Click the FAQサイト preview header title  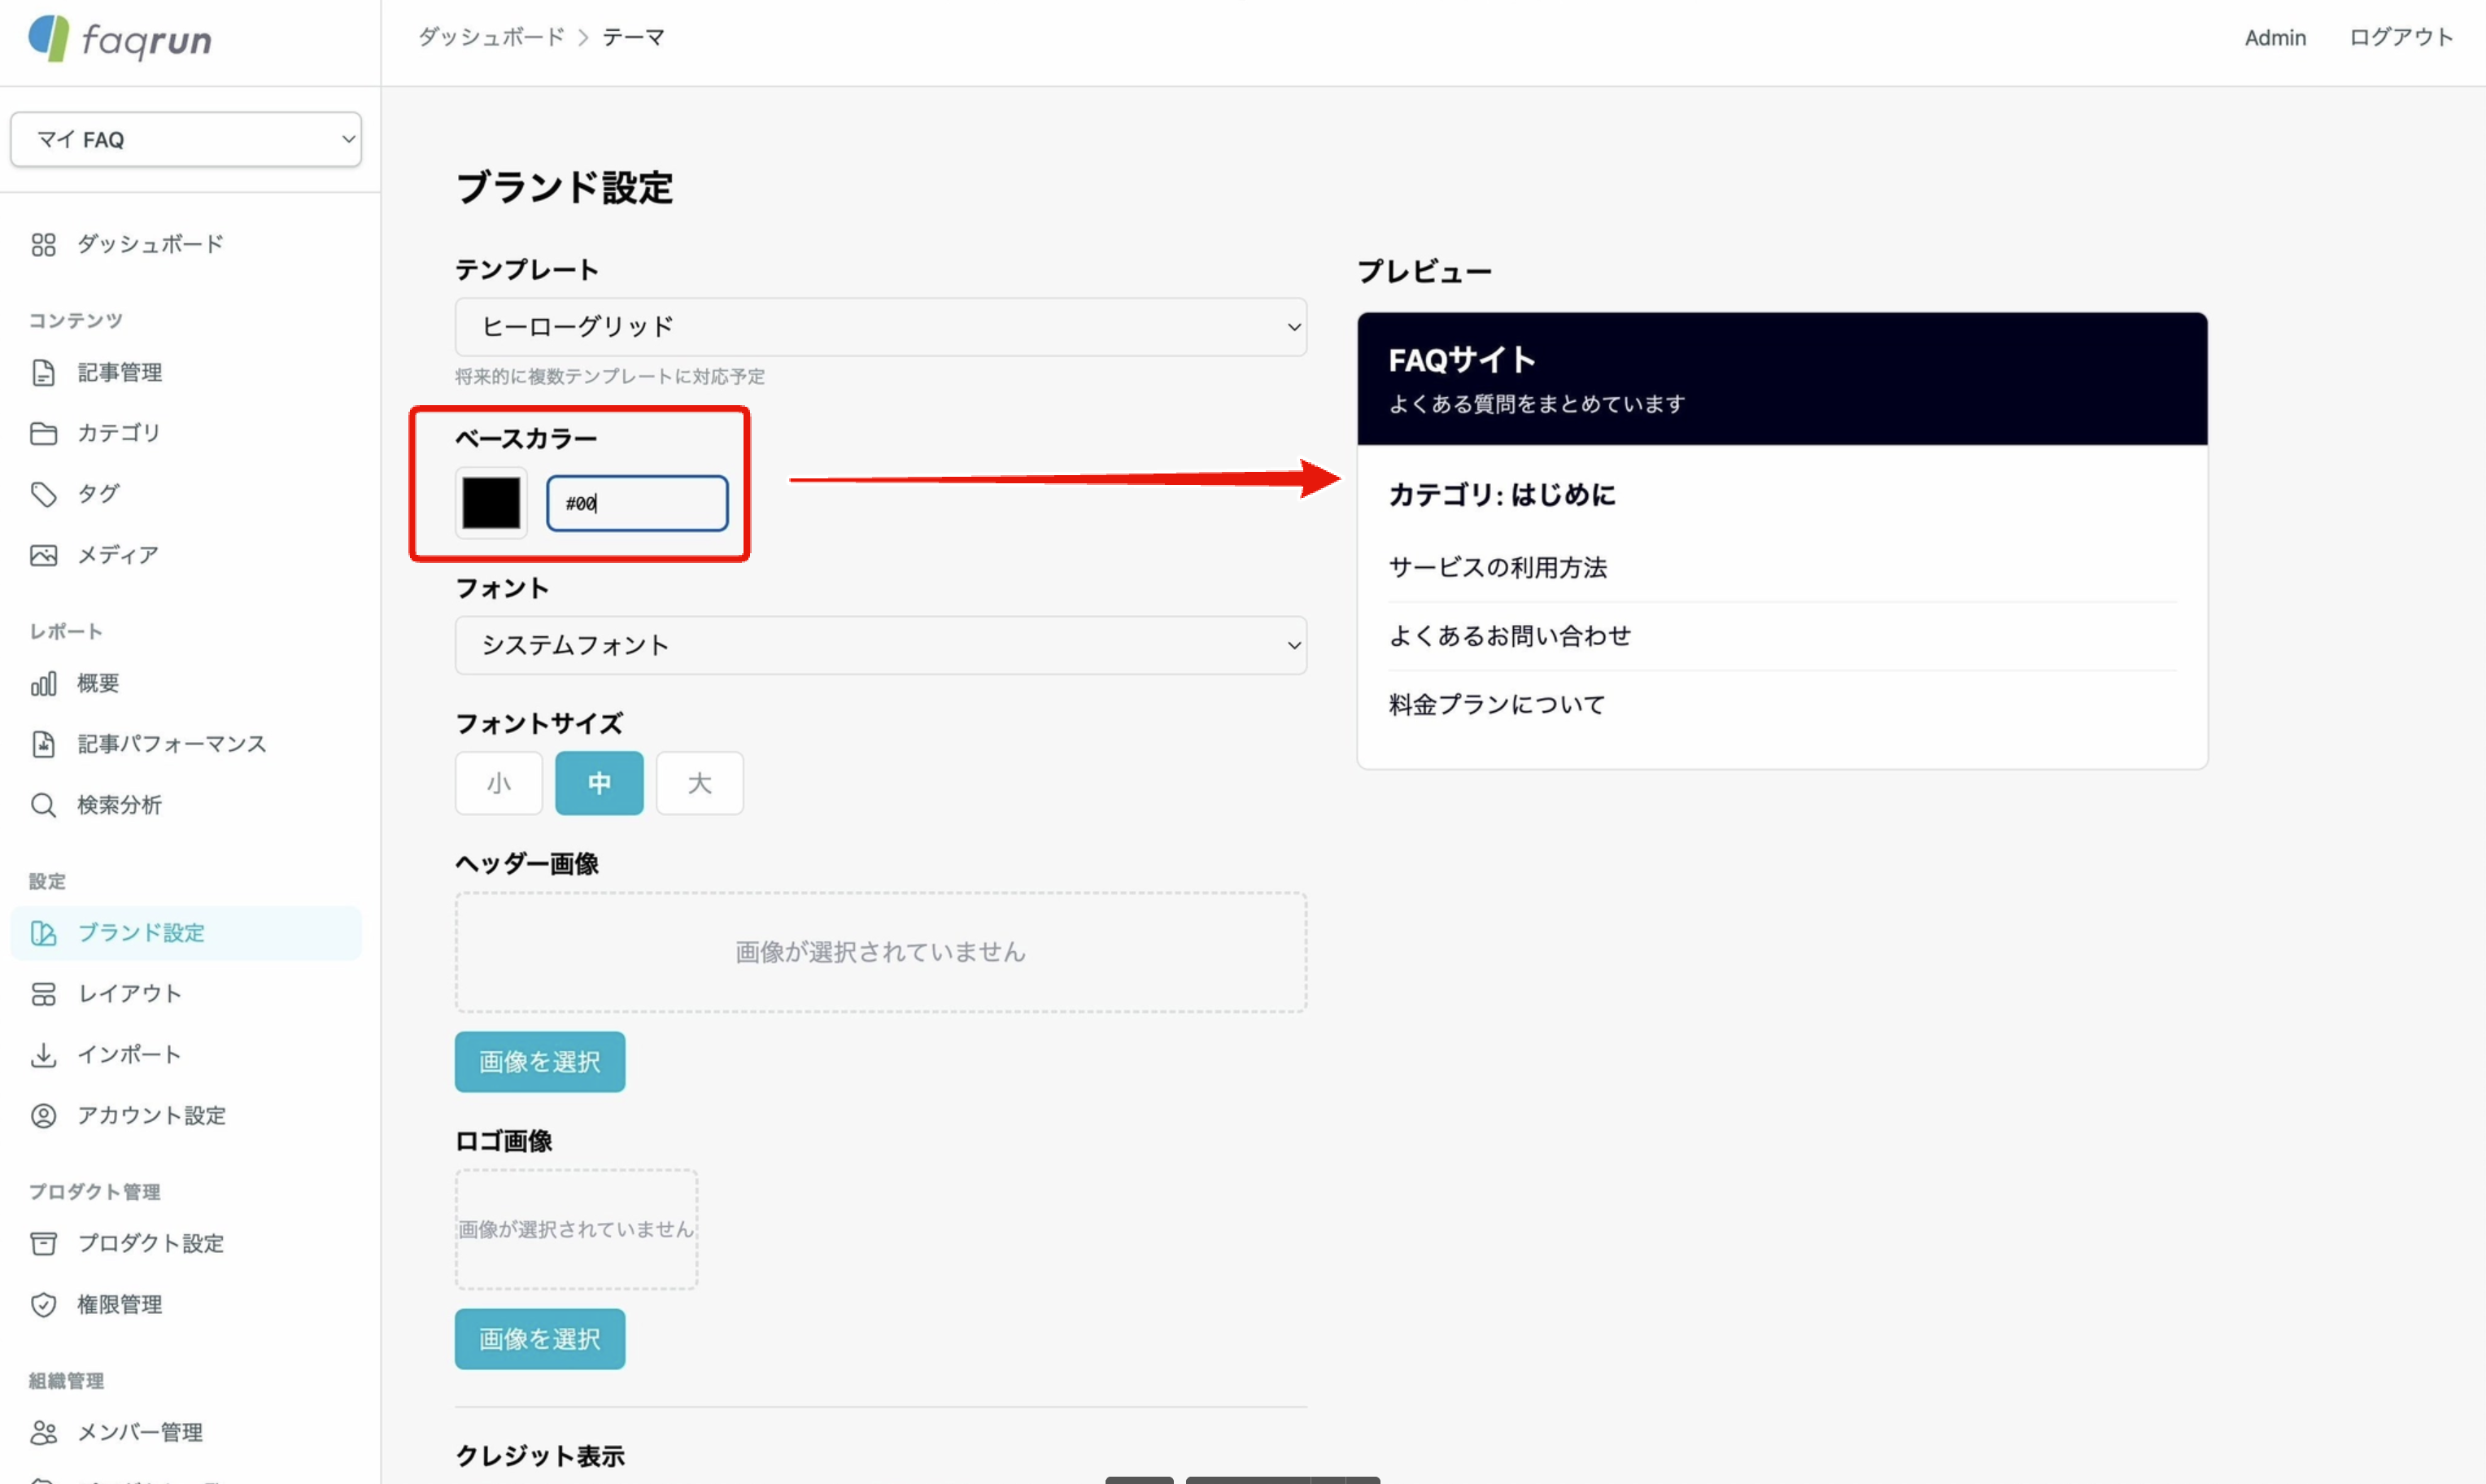click(1461, 360)
